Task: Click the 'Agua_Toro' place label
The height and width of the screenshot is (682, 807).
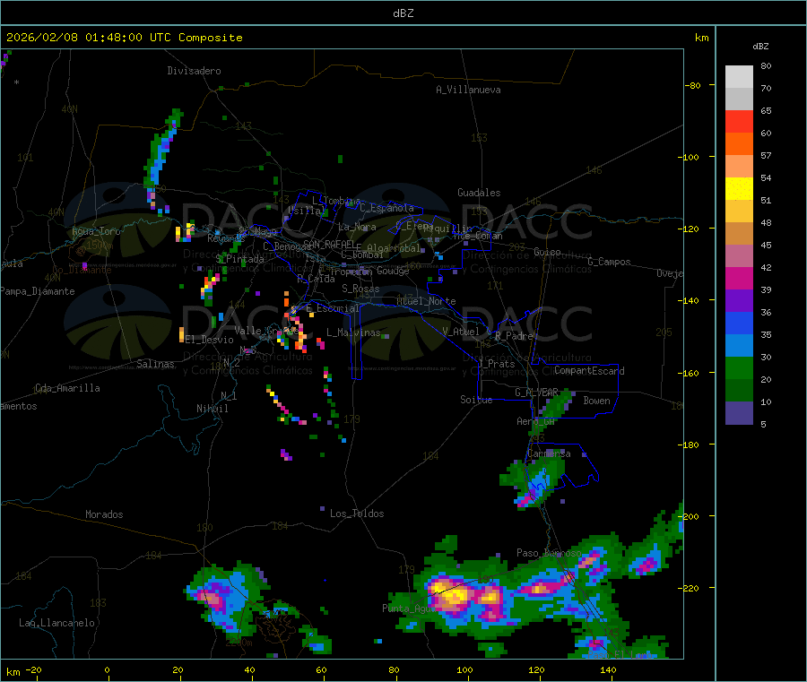Action: click(96, 231)
